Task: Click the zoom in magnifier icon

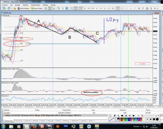Action: pos(59,8)
